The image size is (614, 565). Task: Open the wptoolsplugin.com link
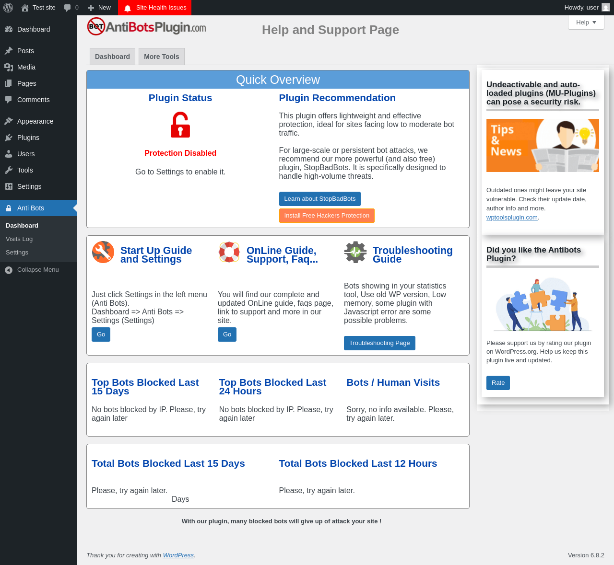click(x=512, y=218)
